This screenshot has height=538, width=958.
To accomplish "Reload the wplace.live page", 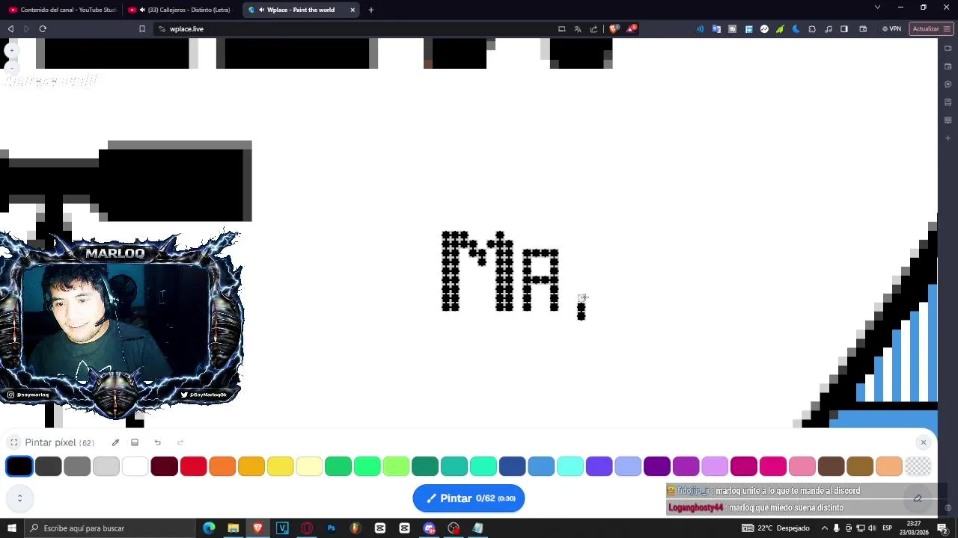I will click(x=43, y=28).
